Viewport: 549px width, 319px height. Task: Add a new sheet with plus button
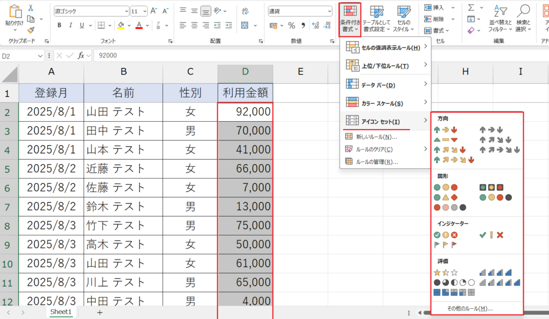[x=100, y=313]
